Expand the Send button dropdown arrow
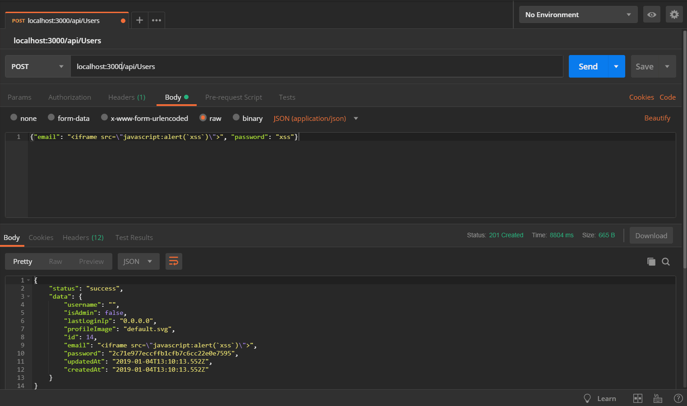 pyautogui.click(x=616, y=66)
